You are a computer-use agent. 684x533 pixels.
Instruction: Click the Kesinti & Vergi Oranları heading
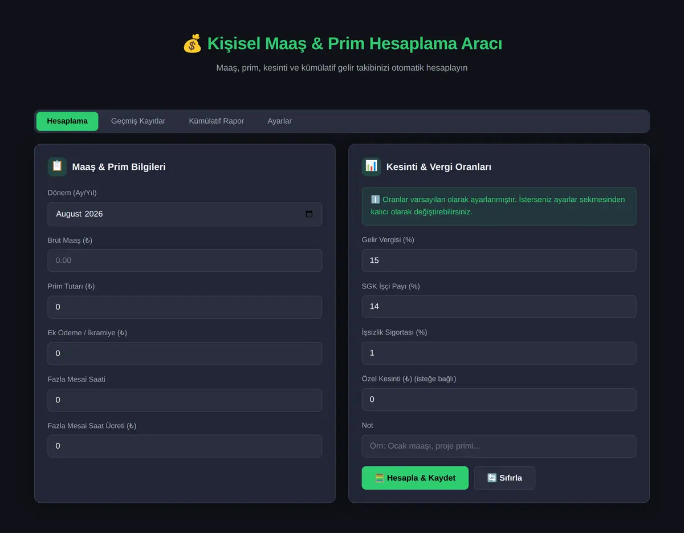439,167
